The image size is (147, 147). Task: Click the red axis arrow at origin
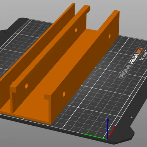(x=111, y=133)
